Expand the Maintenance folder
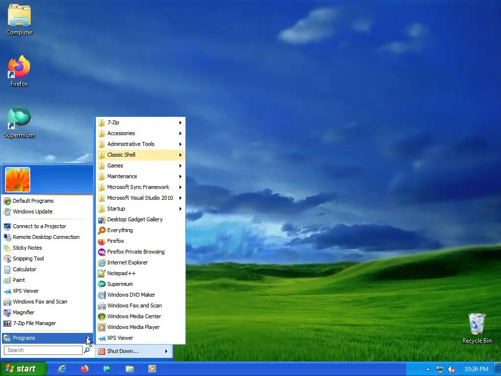 pyautogui.click(x=140, y=176)
